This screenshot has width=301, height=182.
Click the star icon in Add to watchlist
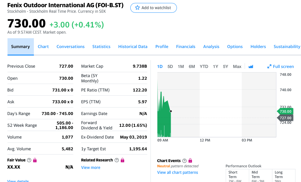pyautogui.click(x=137, y=8)
